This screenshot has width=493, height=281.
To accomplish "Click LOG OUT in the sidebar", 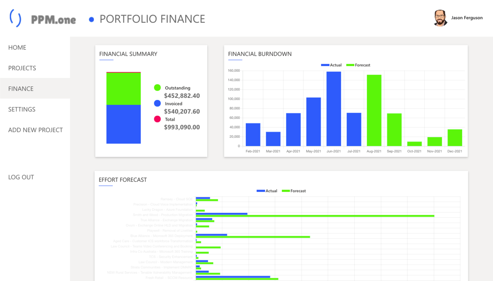I will coord(21,177).
